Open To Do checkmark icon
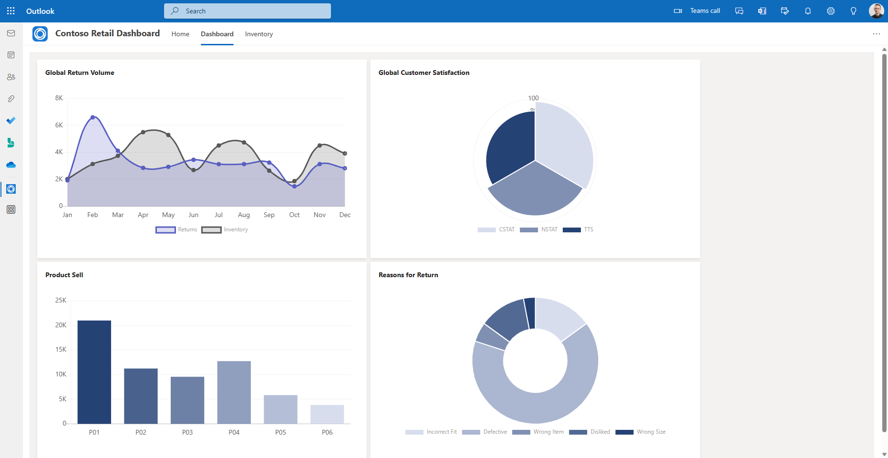 [x=11, y=121]
